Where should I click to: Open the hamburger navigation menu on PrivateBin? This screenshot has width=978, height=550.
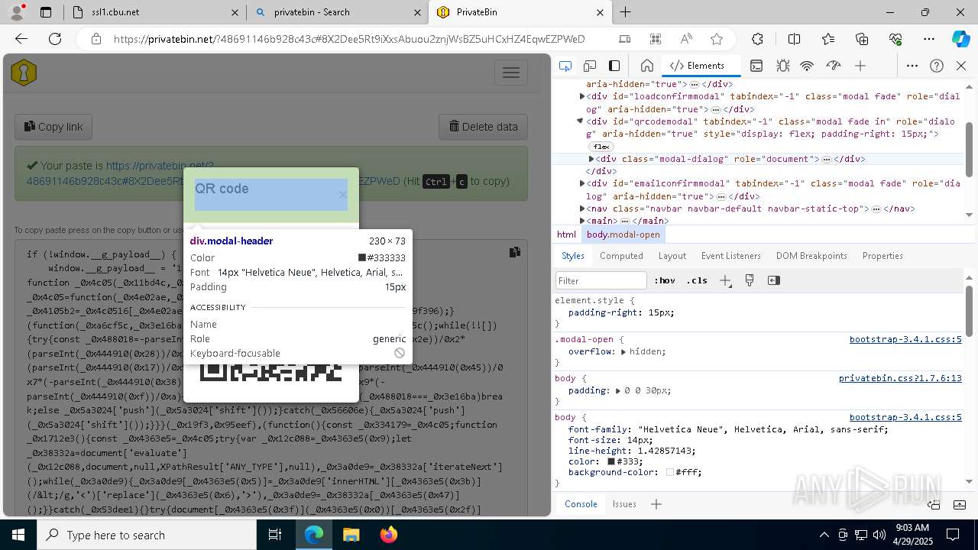511,73
